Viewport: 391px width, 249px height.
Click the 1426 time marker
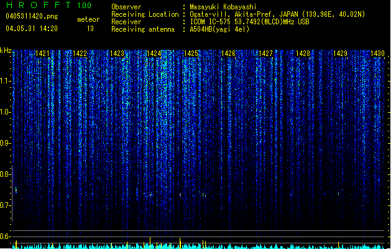[x=228, y=54]
